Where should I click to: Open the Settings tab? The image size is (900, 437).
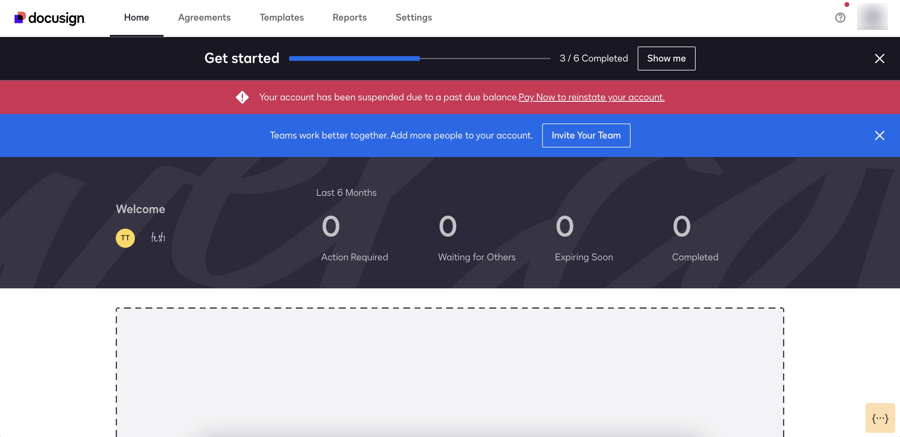tap(414, 18)
